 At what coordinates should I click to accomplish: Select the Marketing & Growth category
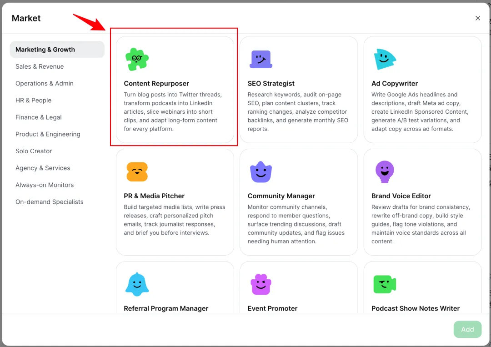[45, 50]
